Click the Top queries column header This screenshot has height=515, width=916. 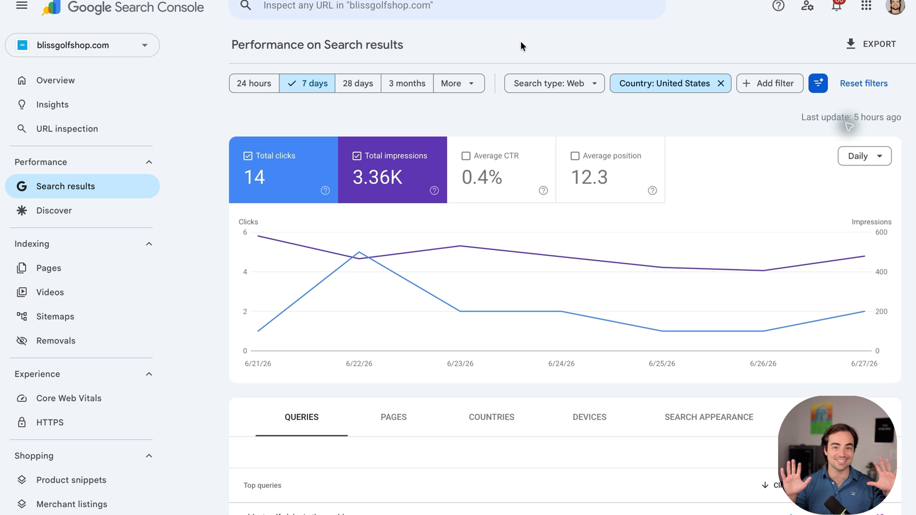pos(262,485)
